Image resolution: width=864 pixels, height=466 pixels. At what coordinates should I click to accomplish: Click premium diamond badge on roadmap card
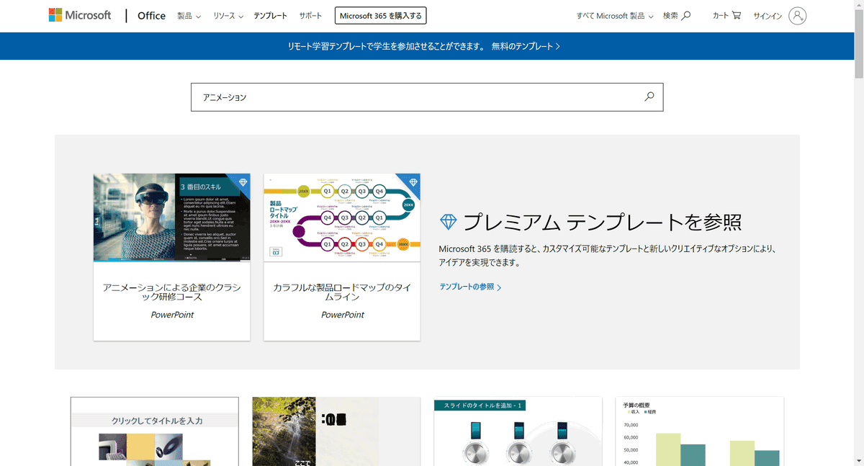click(x=413, y=182)
